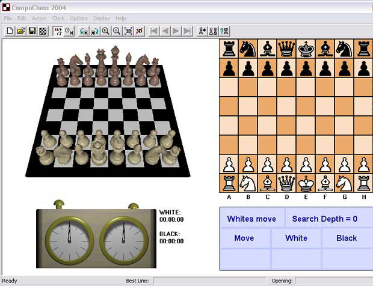373x286 pixels.
Task: Click the zoom out magnifier icon
Action: pyautogui.click(x=117, y=31)
